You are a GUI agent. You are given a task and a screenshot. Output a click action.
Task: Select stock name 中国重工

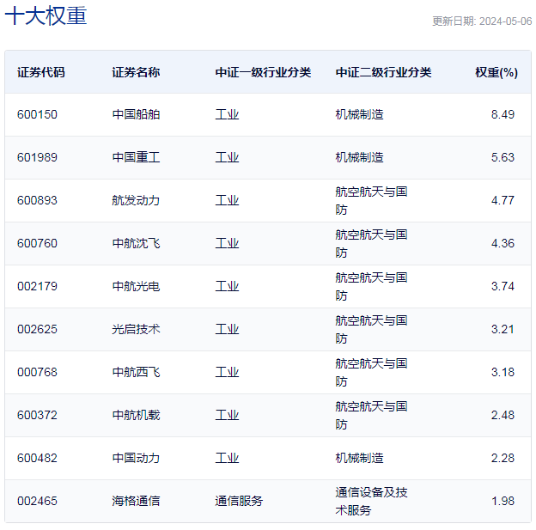pos(136,157)
